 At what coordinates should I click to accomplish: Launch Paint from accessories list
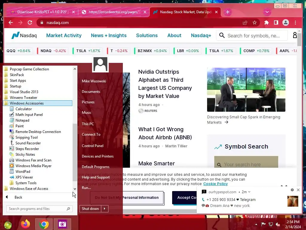tap(19, 126)
